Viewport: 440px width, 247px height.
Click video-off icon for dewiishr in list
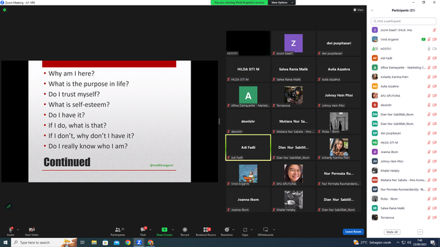click(434, 105)
